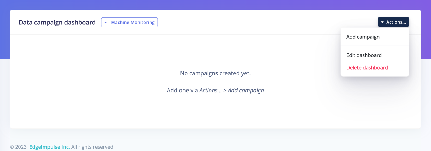Click the All rights reserved footer text

coord(92,147)
